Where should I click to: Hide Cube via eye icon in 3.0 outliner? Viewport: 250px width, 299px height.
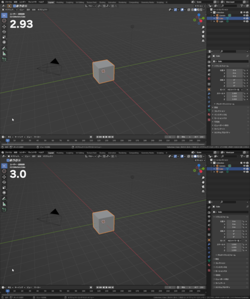[x=244, y=169]
